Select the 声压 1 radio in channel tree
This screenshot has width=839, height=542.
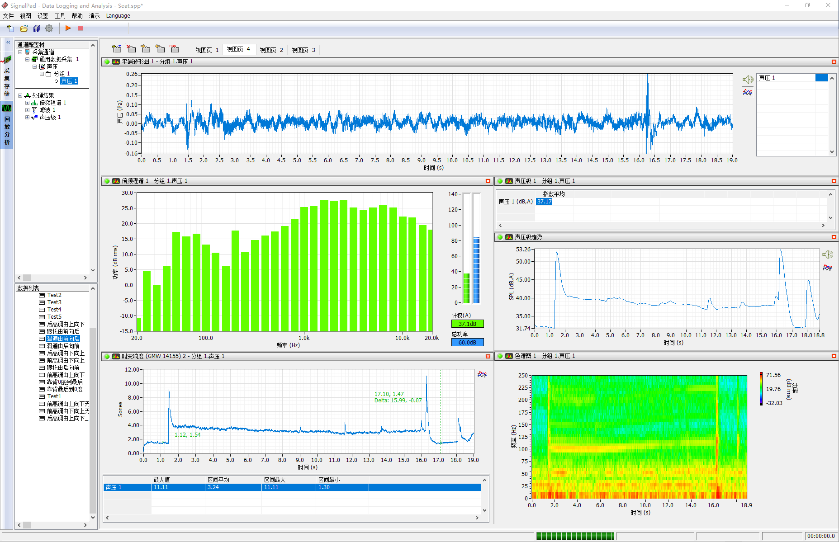click(x=57, y=81)
